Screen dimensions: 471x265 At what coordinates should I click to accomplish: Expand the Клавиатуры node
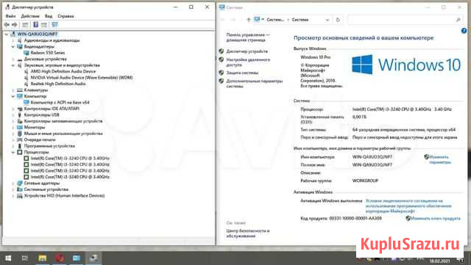click(13, 90)
